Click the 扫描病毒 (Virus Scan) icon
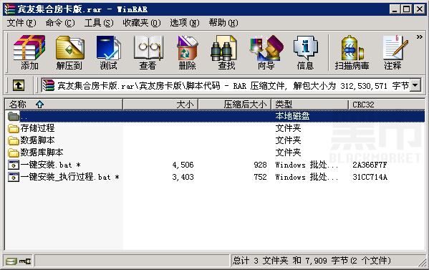 352,52
